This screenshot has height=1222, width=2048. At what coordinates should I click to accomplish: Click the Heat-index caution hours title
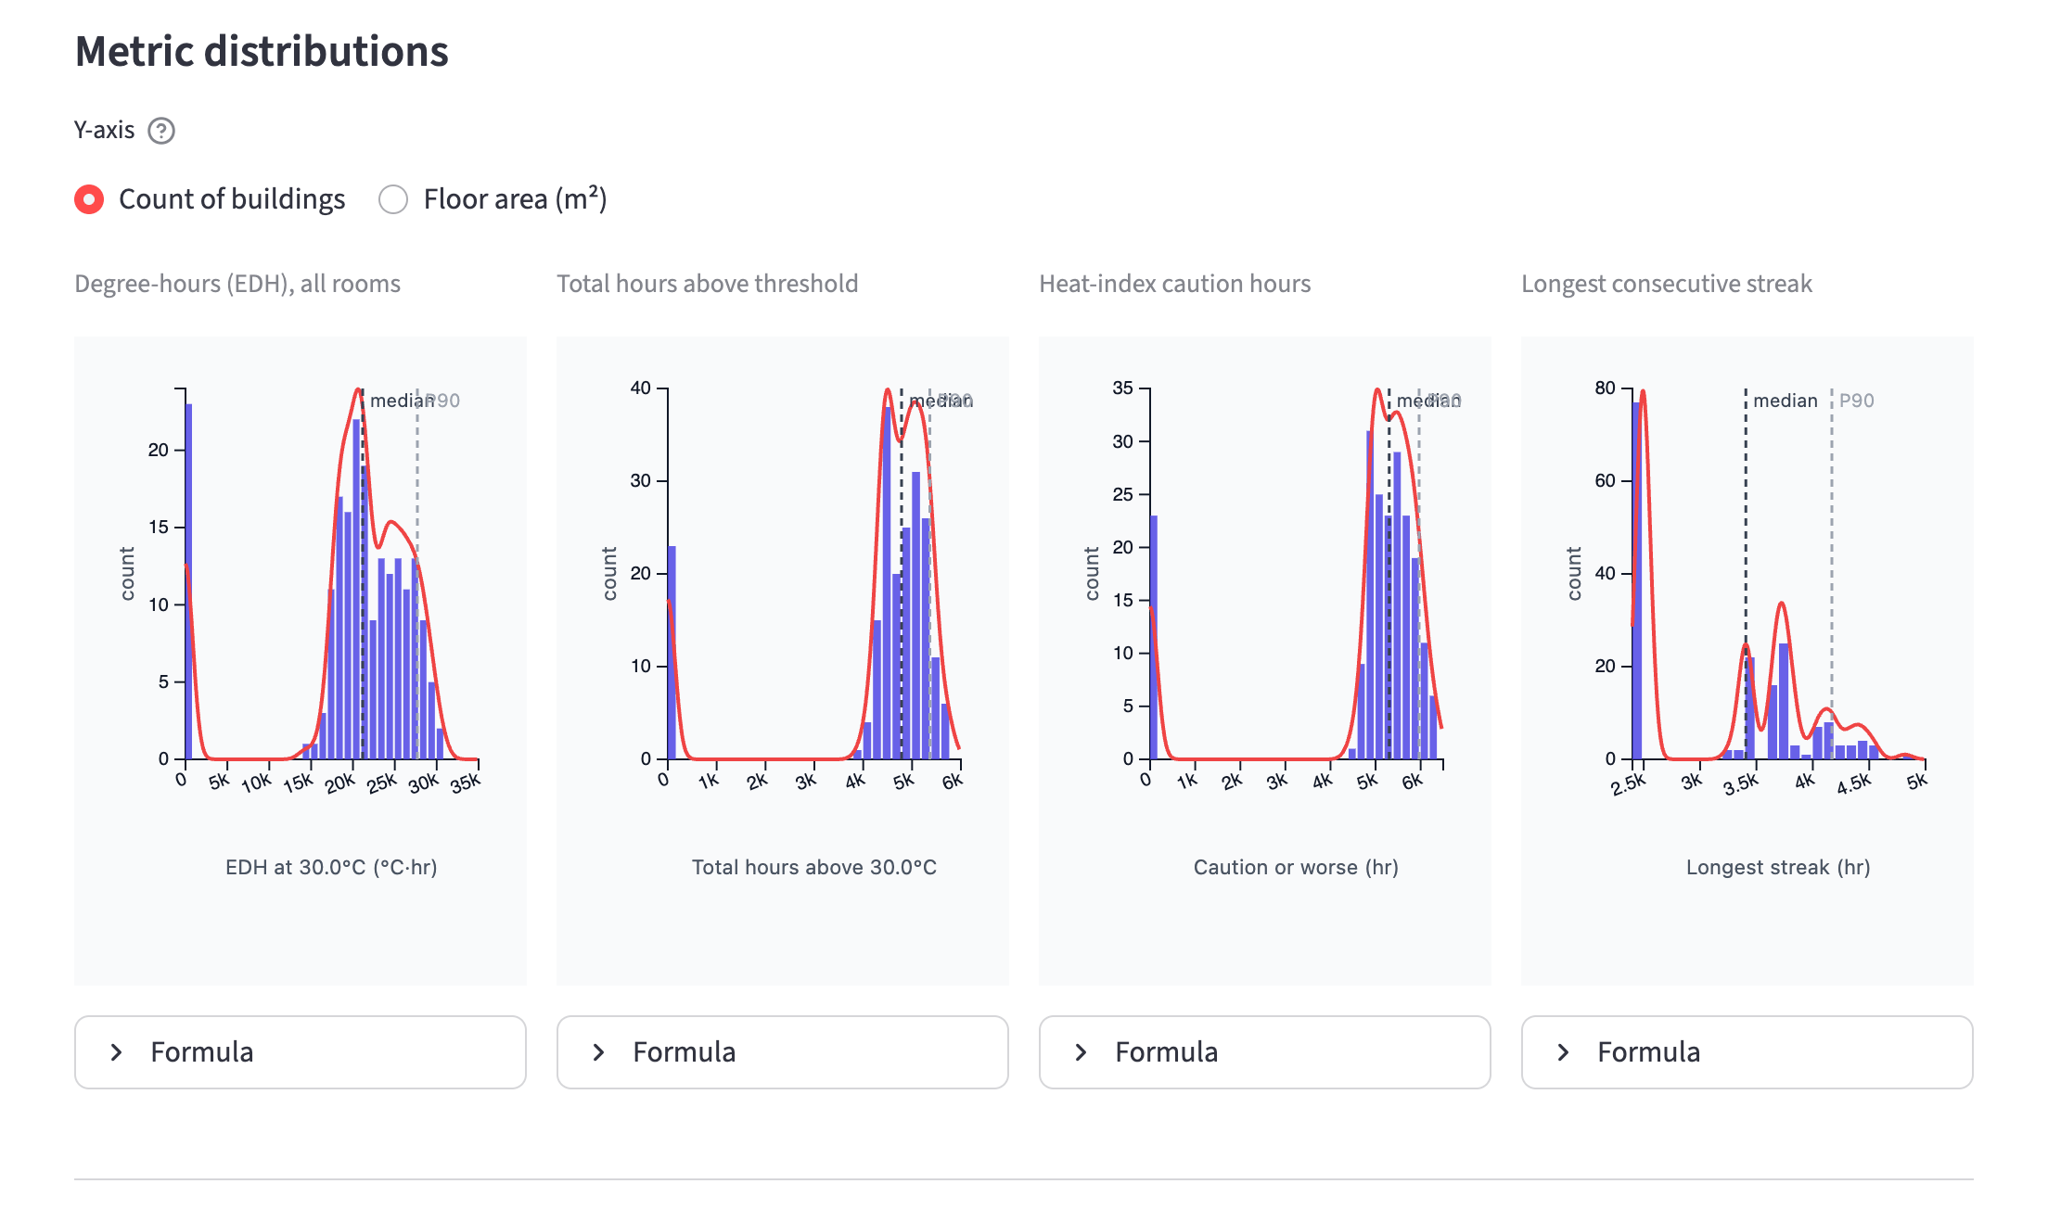point(1175,284)
